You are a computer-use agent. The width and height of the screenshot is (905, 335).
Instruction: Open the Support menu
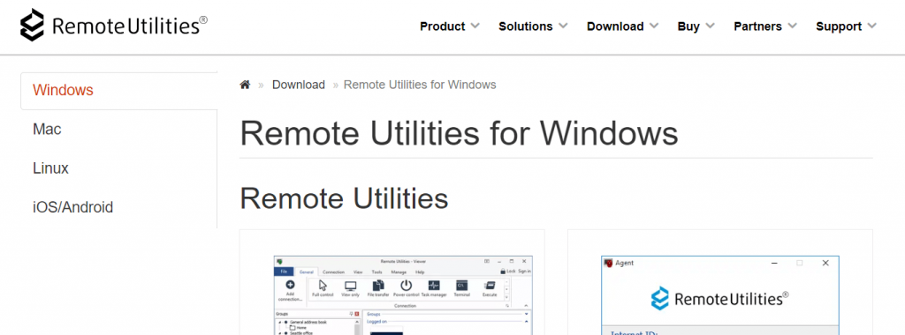(839, 26)
